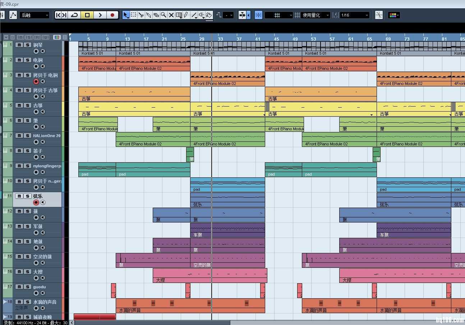465x325 pixels.
Task: Expand the 城镇夜晚 track triangle
Action: pos(5,316)
